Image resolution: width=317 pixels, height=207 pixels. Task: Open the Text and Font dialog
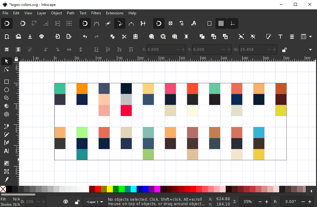pyautogui.click(x=280, y=36)
